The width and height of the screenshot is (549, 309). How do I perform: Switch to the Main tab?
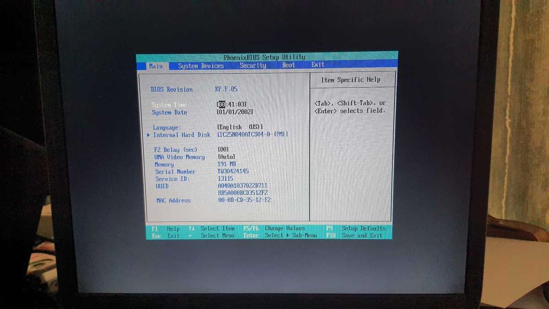coord(155,66)
